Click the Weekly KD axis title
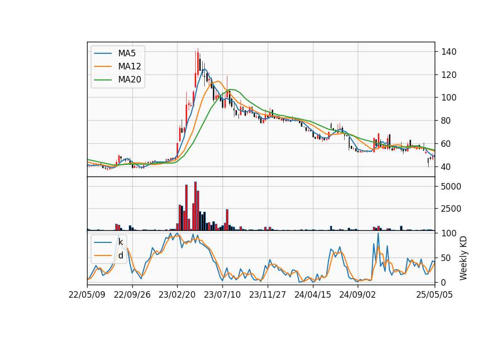 coord(463,258)
